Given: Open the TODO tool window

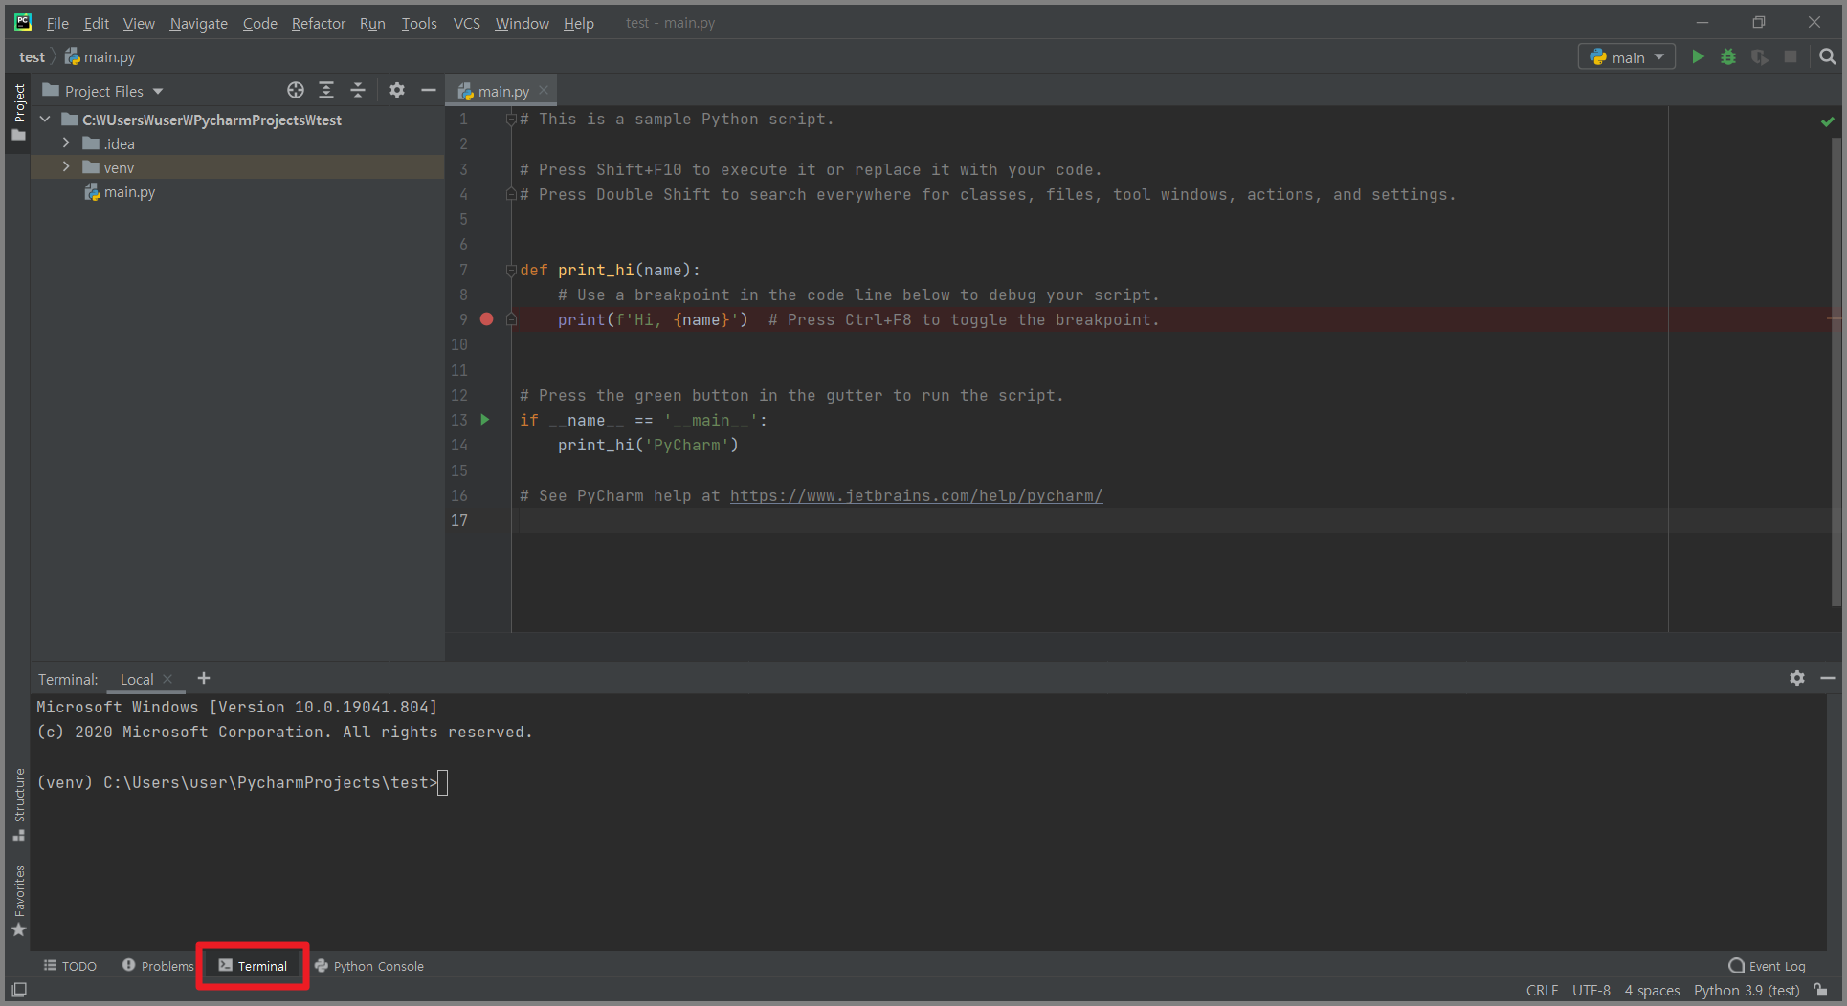Looking at the screenshot, I should (70, 966).
